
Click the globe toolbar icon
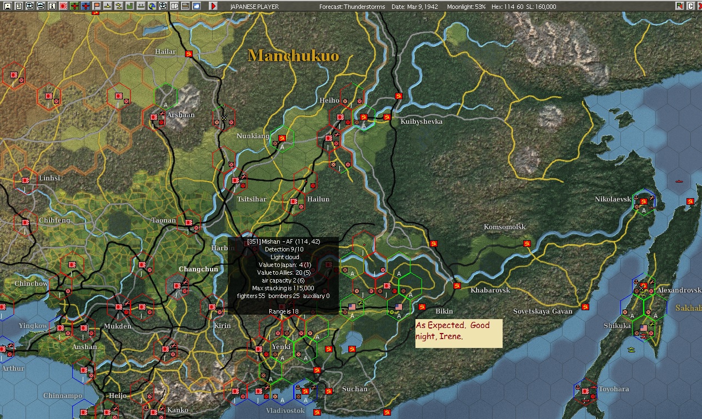pos(152,6)
